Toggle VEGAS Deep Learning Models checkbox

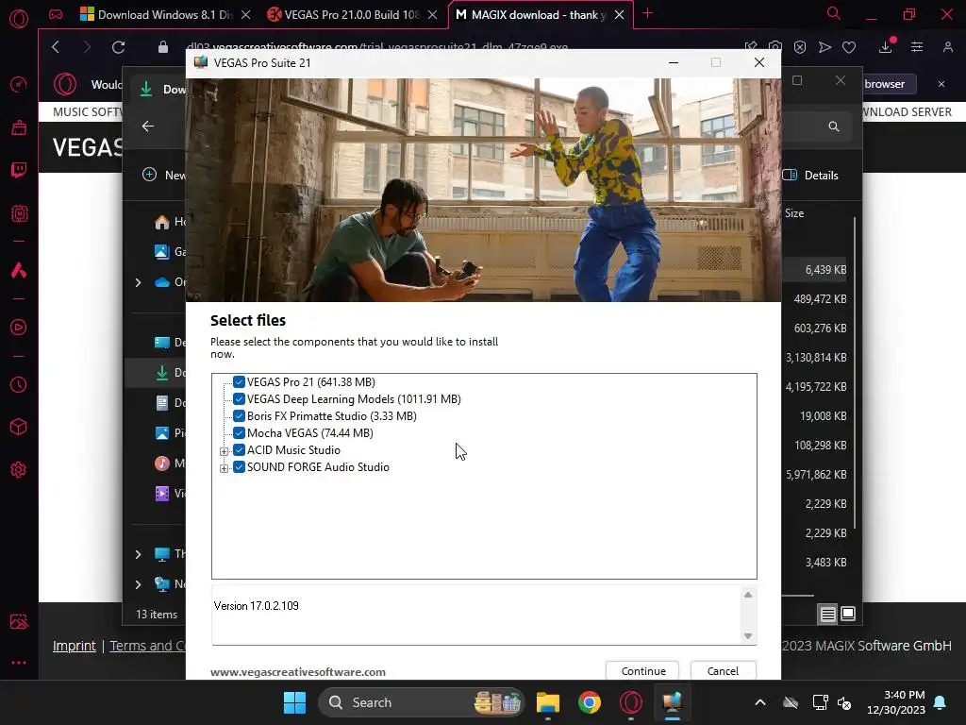pyautogui.click(x=239, y=399)
